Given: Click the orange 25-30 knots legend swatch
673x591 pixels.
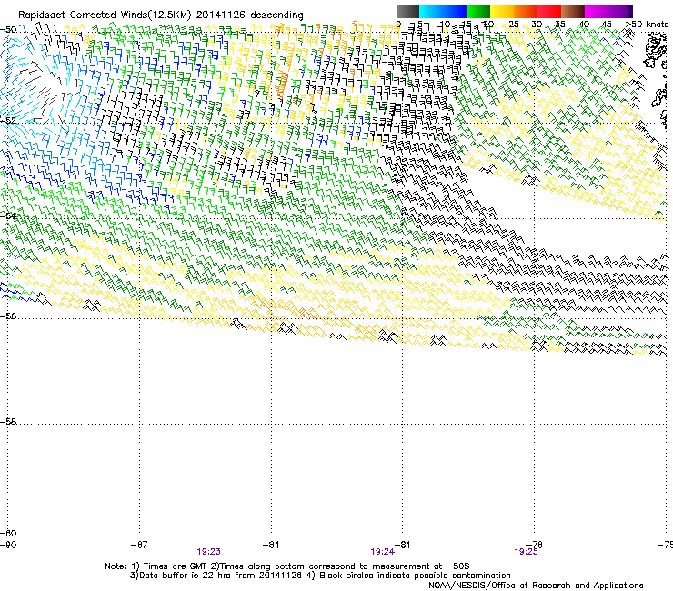Looking at the screenshot, I should [526, 11].
